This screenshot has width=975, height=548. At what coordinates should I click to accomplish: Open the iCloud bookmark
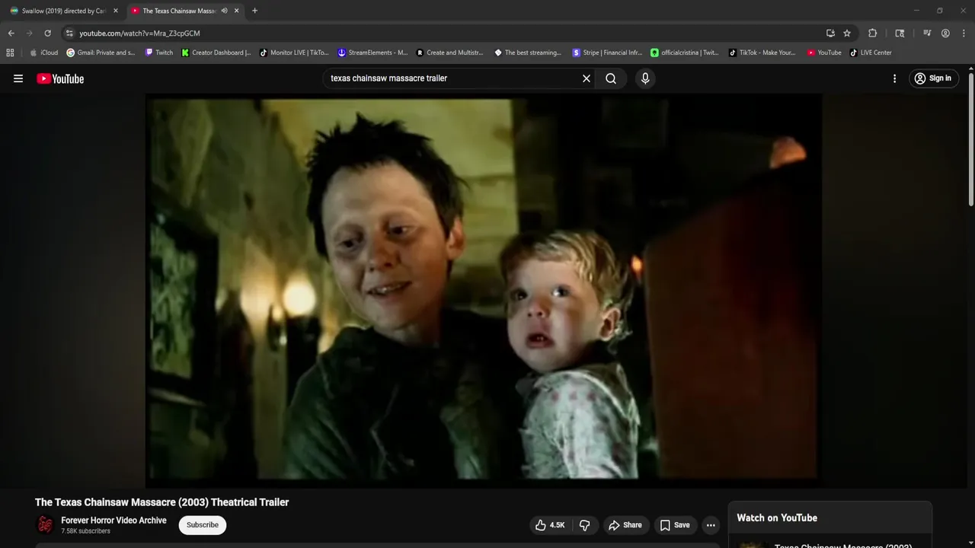[43, 53]
